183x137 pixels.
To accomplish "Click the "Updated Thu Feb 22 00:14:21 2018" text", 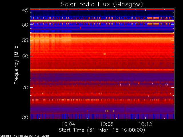I will tap(25, 136).
